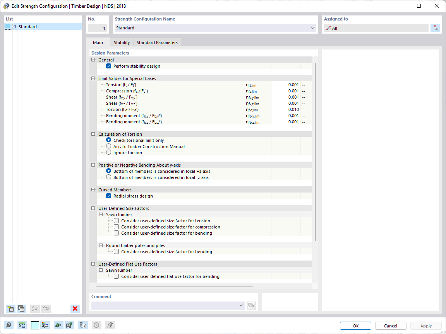Select 1 Standard in the List
The image size is (446, 334).
[x=43, y=26]
